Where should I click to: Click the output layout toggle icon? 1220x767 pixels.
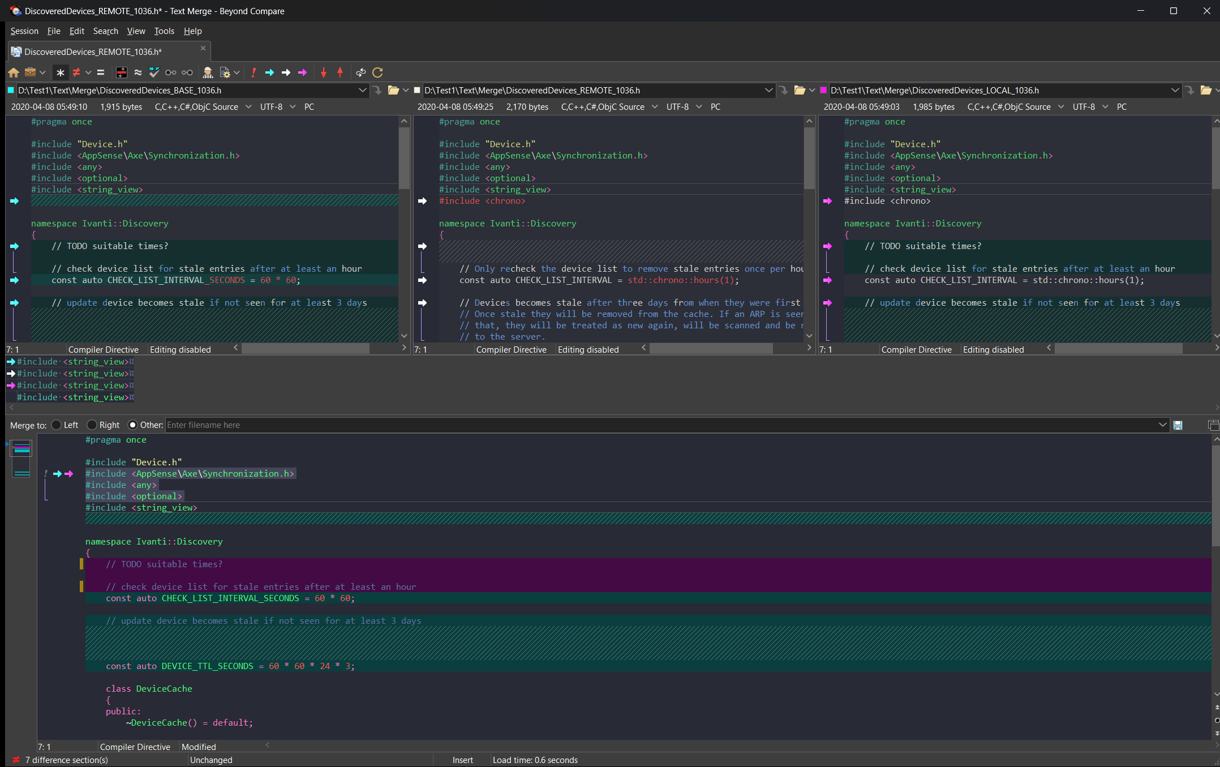click(x=1213, y=425)
